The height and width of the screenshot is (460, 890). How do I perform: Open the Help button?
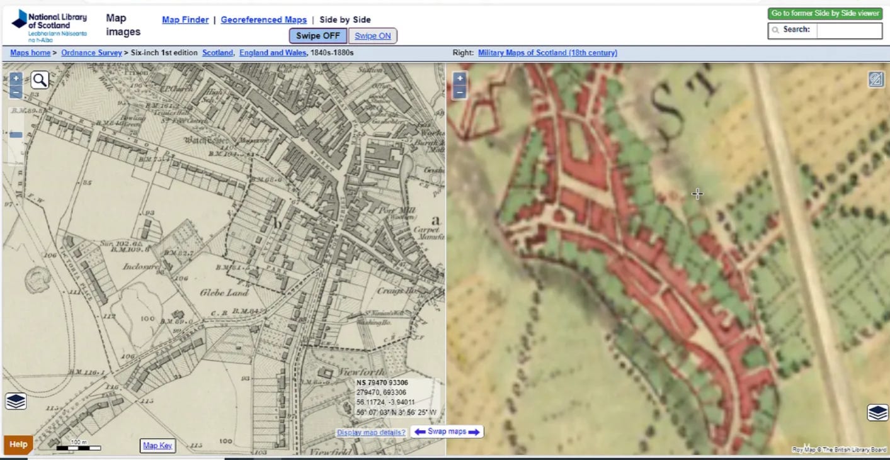18,444
